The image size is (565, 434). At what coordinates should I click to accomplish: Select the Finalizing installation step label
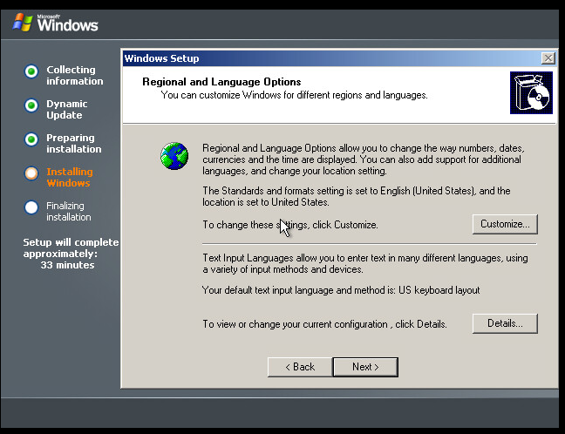pyautogui.click(x=69, y=212)
